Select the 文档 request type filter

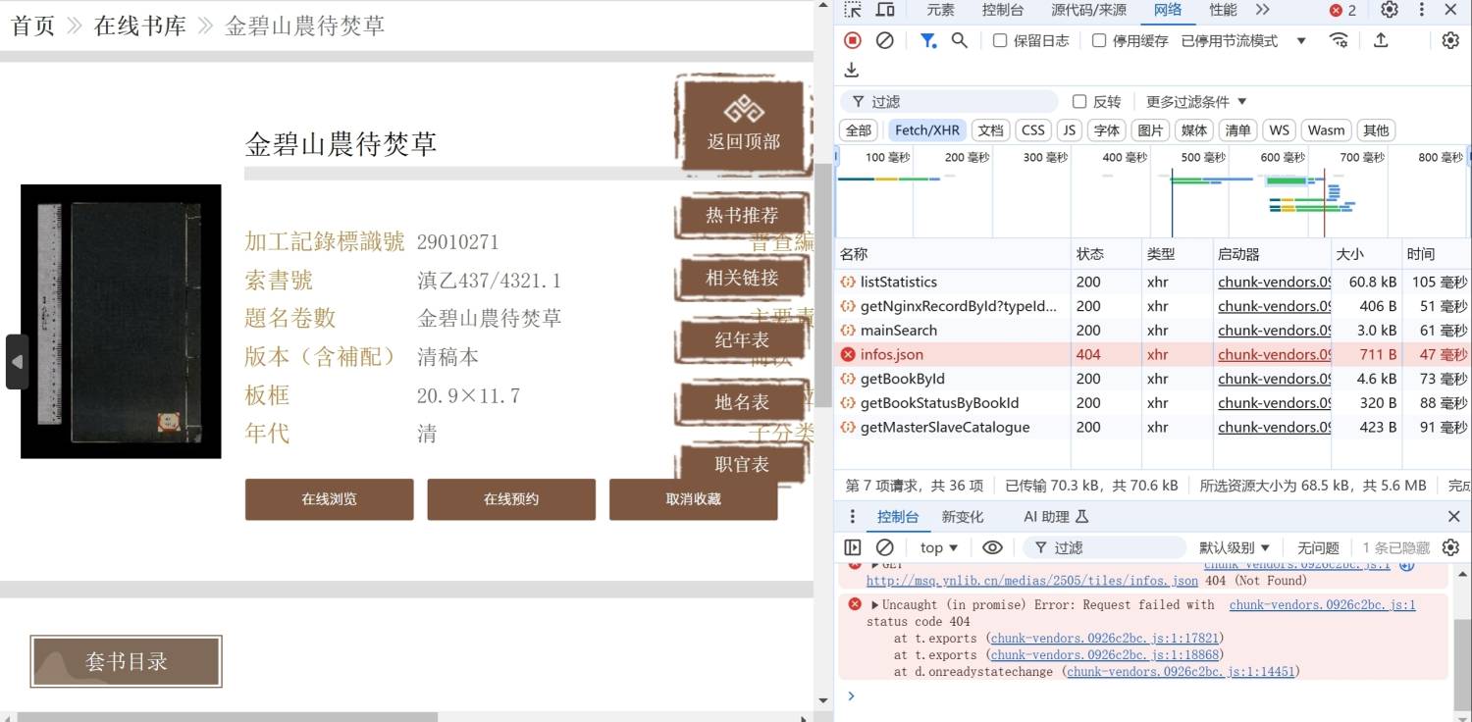[991, 130]
